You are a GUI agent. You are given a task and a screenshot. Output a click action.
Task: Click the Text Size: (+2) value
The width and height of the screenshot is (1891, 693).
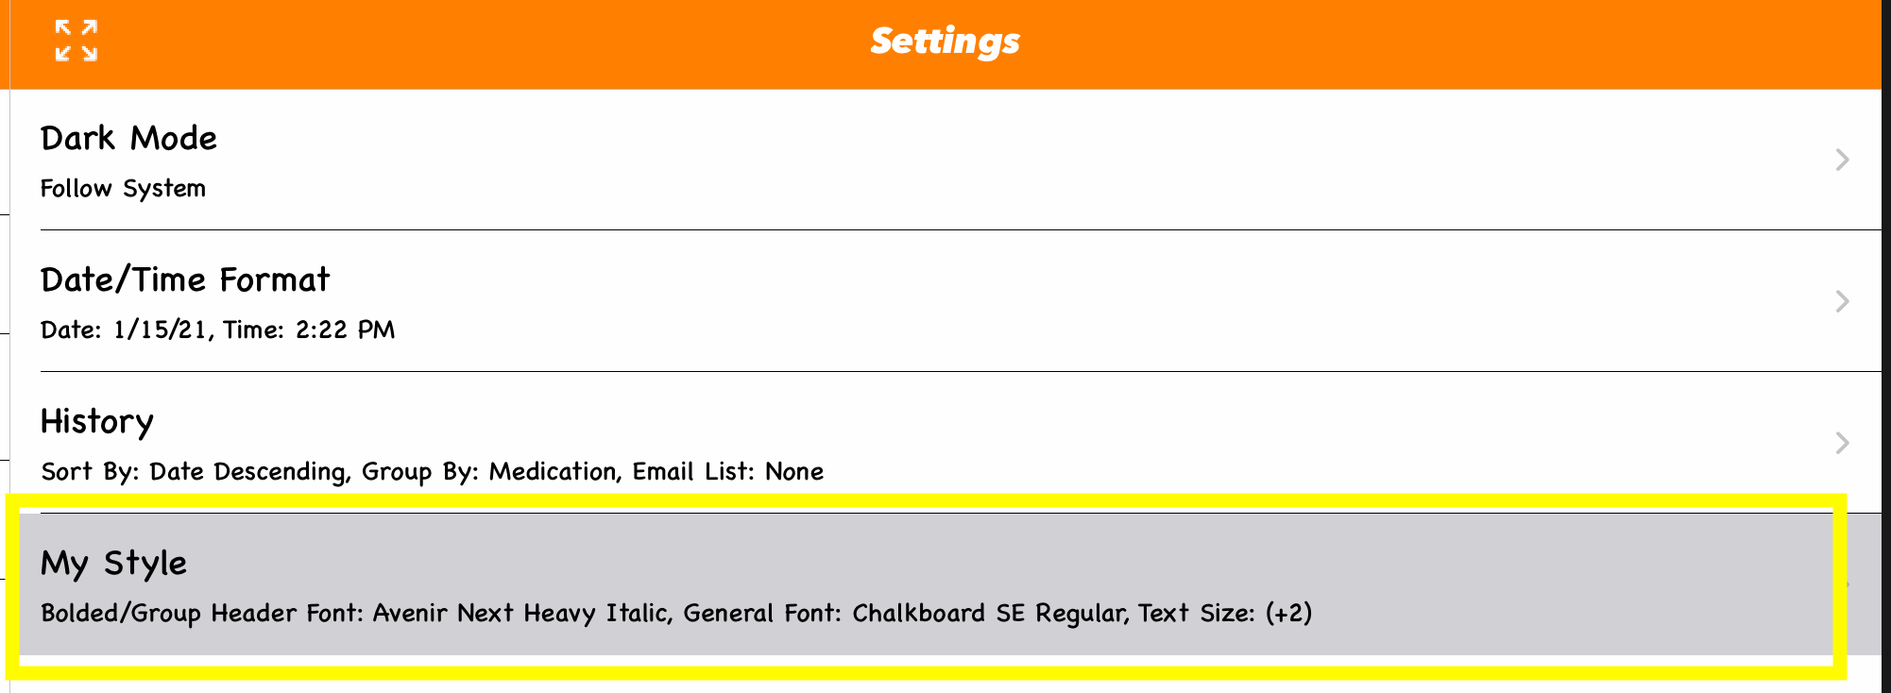(x=1225, y=614)
